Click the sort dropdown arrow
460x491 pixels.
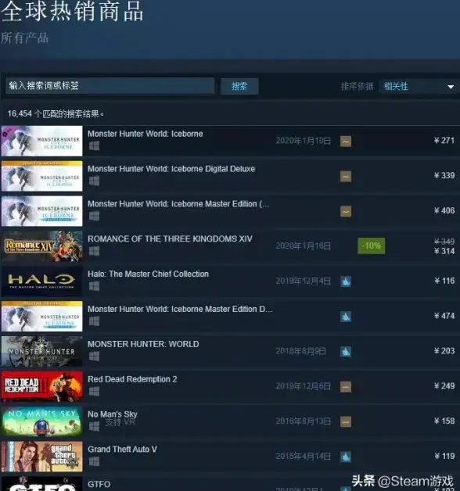coord(451,87)
